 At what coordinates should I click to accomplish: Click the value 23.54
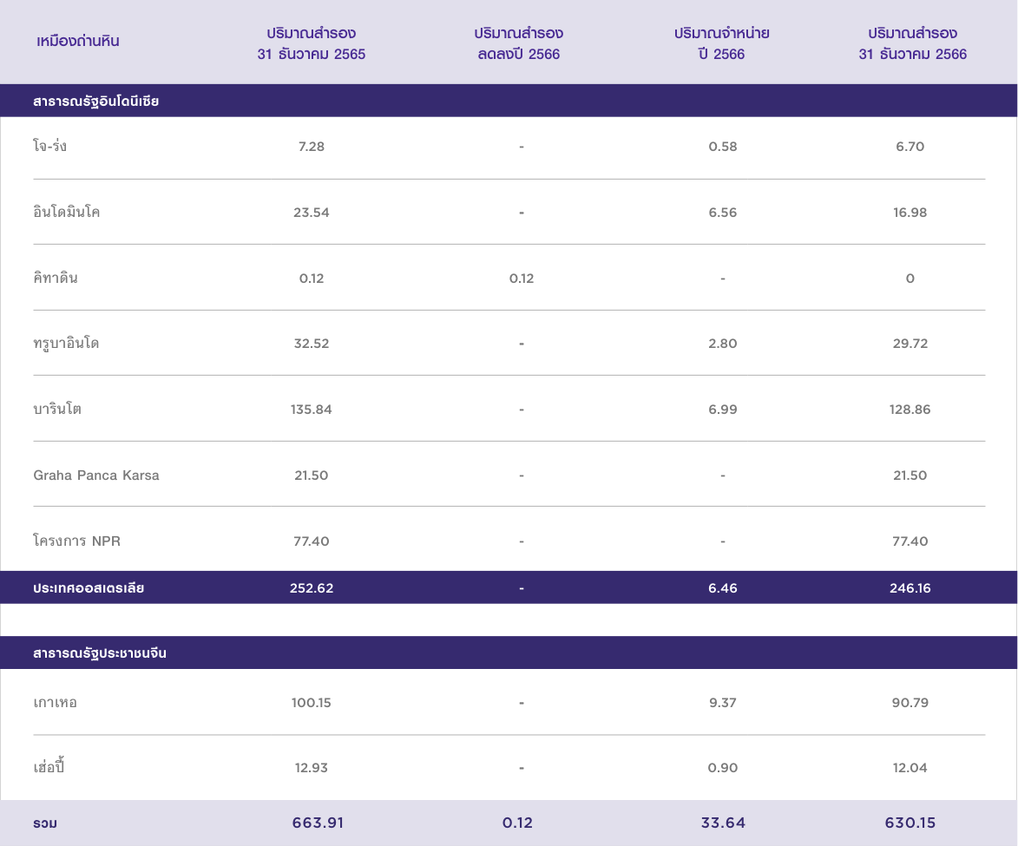[312, 213]
